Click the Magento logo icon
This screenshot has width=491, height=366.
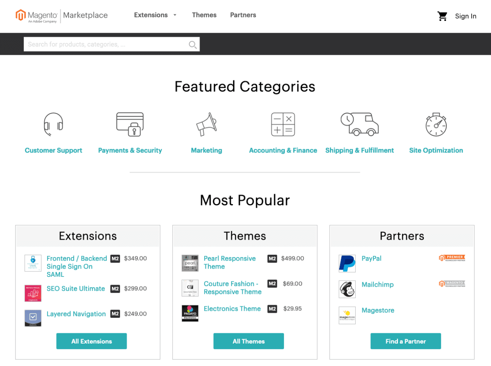[20, 15]
